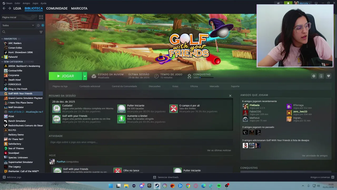Screen dimensions: 337x190
Task: Go forward with the right arrow
Action: (9, 8)
